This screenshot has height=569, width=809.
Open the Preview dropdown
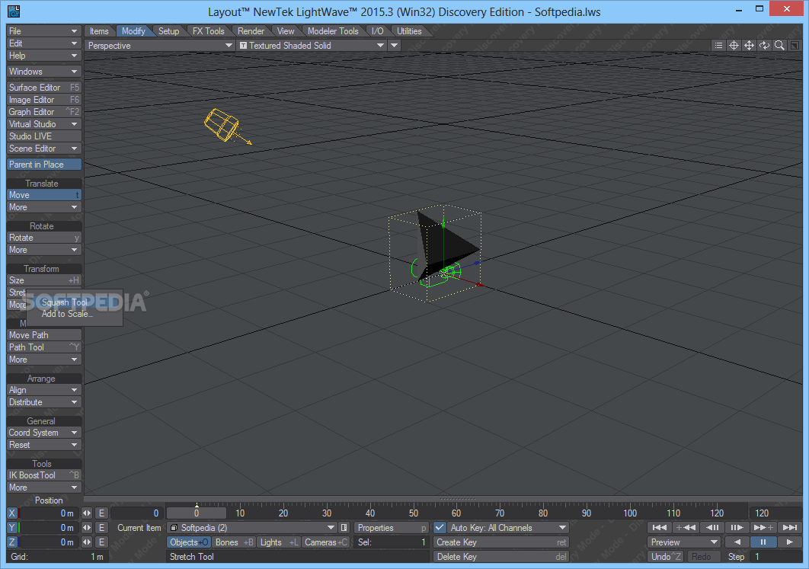pos(683,542)
